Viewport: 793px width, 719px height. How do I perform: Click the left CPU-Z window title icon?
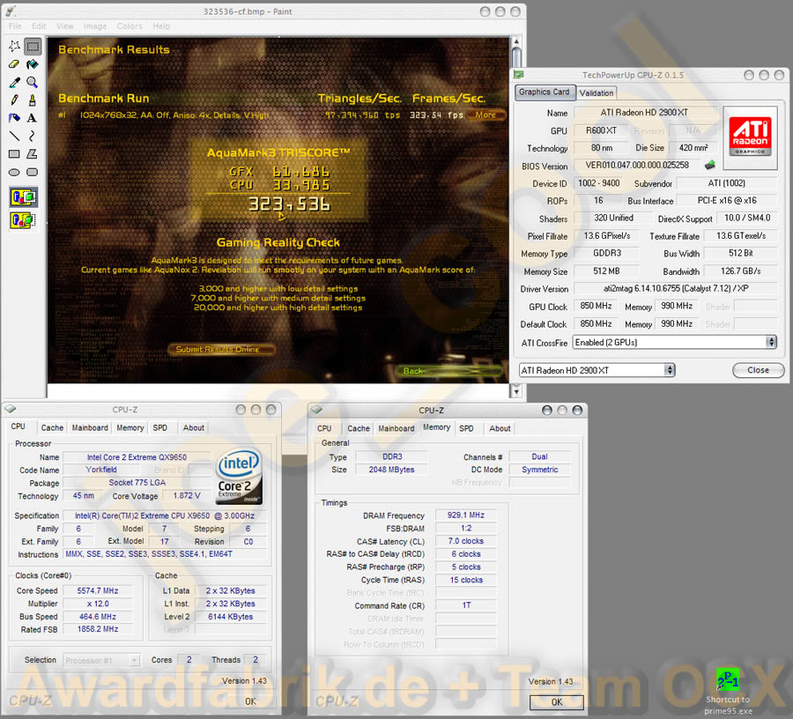tap(10, 409)
